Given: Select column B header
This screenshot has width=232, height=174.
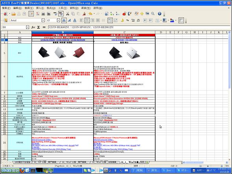Looking at the screenshot, I should tap(63, 32).
